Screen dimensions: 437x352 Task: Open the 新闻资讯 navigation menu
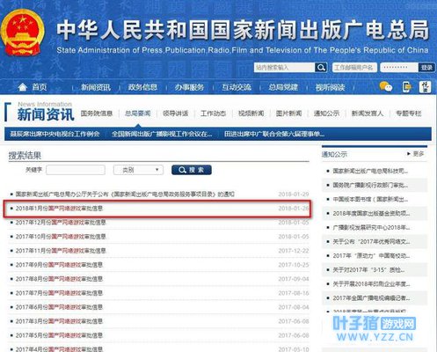[x=96, y=87]
